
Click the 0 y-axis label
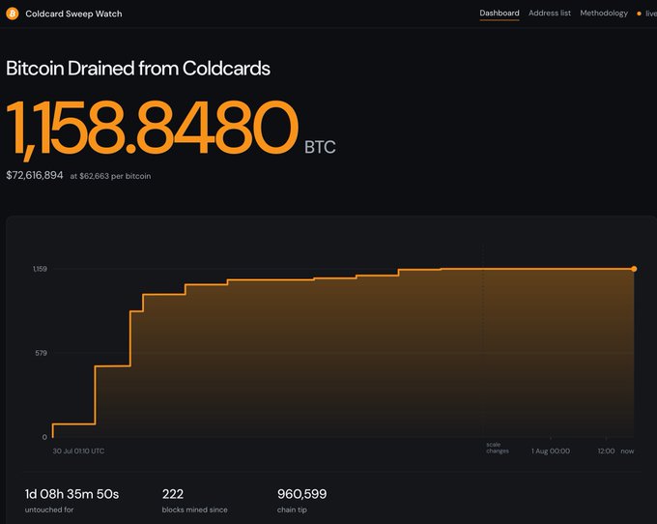(44, 437)
